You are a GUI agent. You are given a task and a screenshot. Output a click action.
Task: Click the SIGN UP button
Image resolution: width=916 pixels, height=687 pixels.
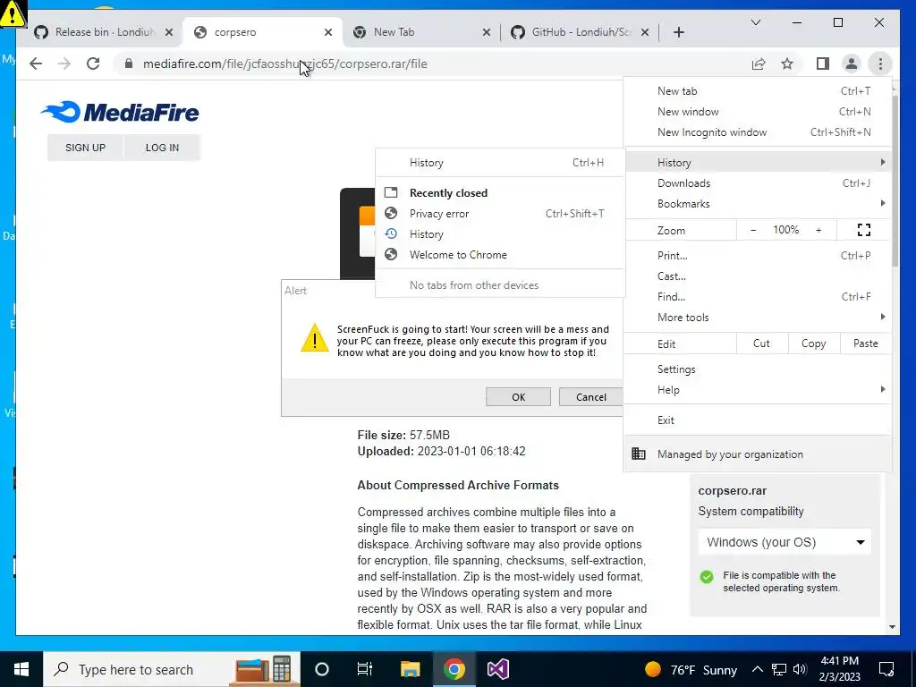point(85,148)
